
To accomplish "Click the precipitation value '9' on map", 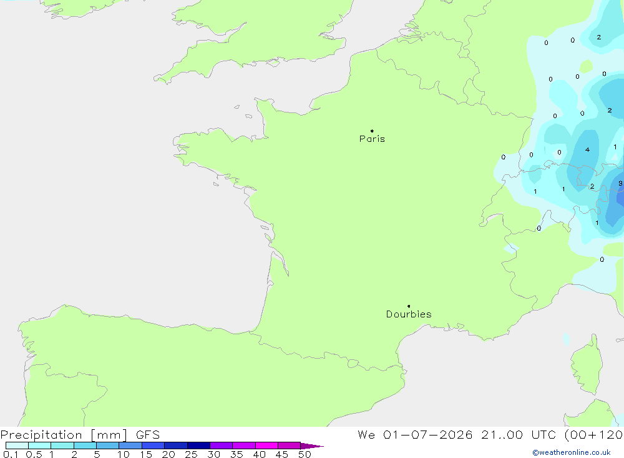I will pos(620,183).
